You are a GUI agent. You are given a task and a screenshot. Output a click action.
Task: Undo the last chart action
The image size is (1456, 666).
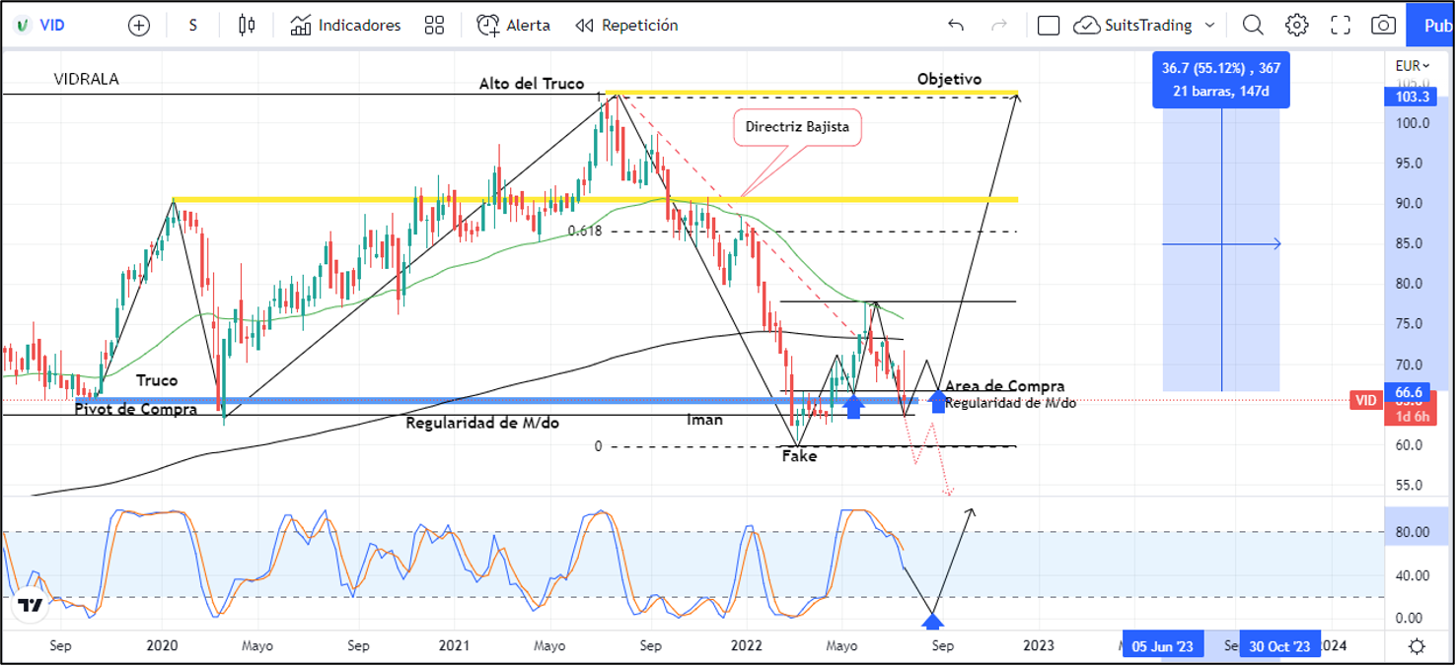tap(955, 26)
